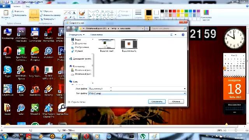Expand the address bar path dropdown arrow
Screen dimensions: 249x140
[143, 28]
